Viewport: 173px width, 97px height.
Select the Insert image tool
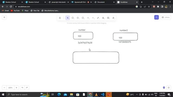point(108,18)
